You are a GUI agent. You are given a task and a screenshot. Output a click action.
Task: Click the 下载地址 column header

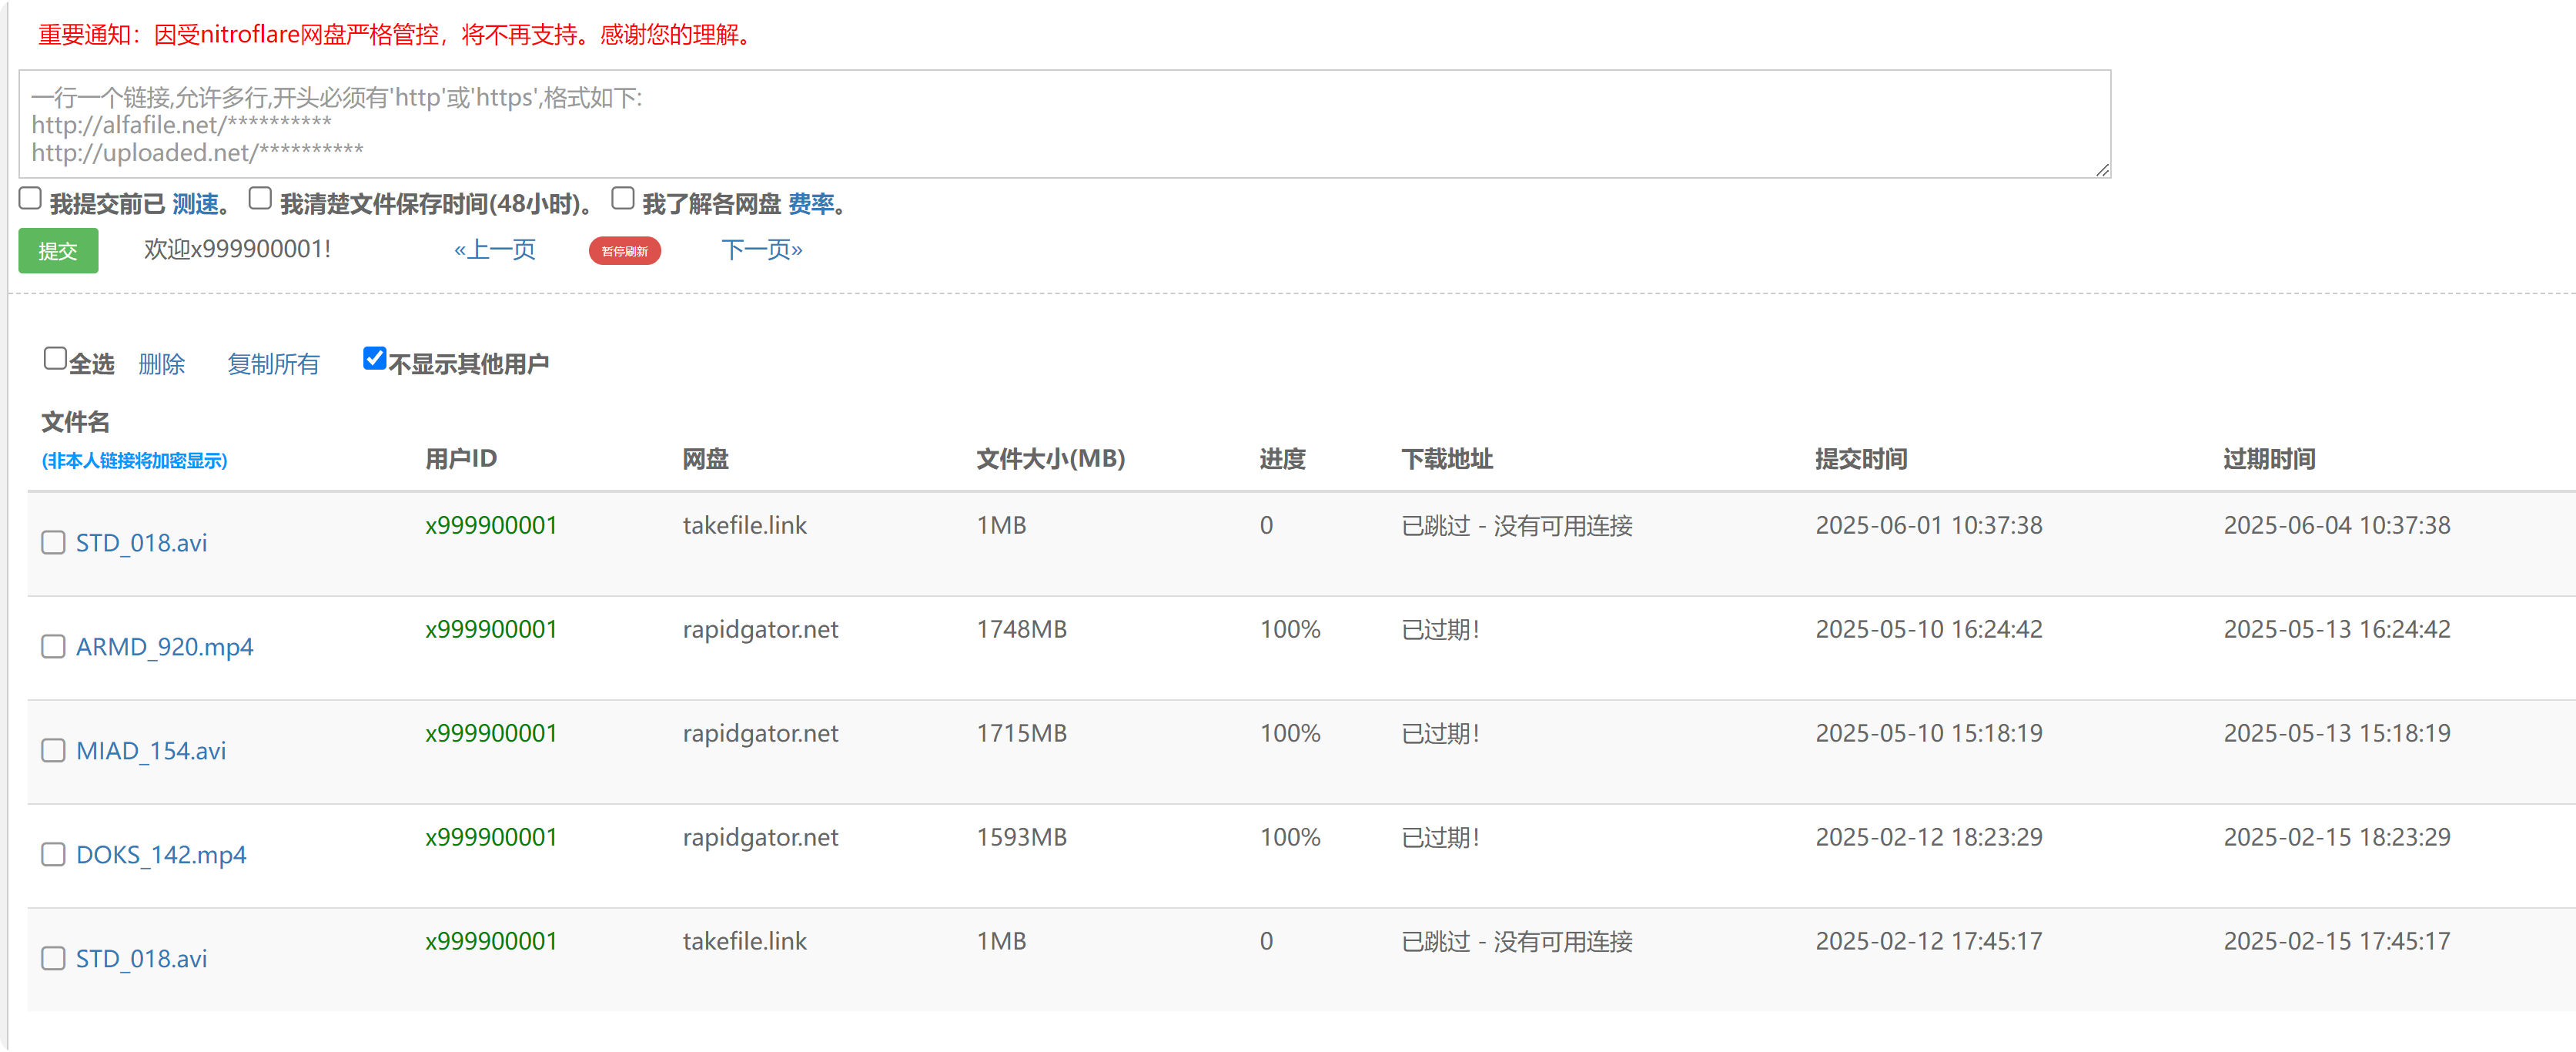click(x=1447, y=459)
